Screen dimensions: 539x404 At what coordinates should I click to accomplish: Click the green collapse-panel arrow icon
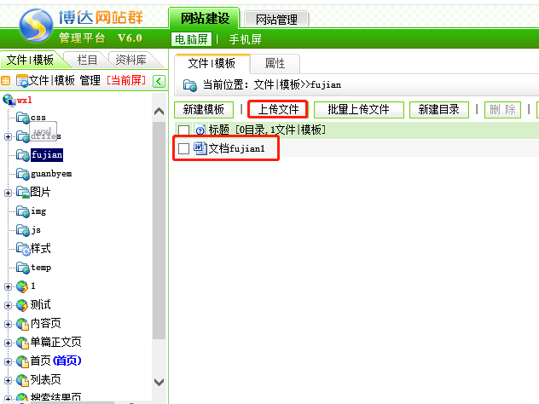click(x=159, y=81)
